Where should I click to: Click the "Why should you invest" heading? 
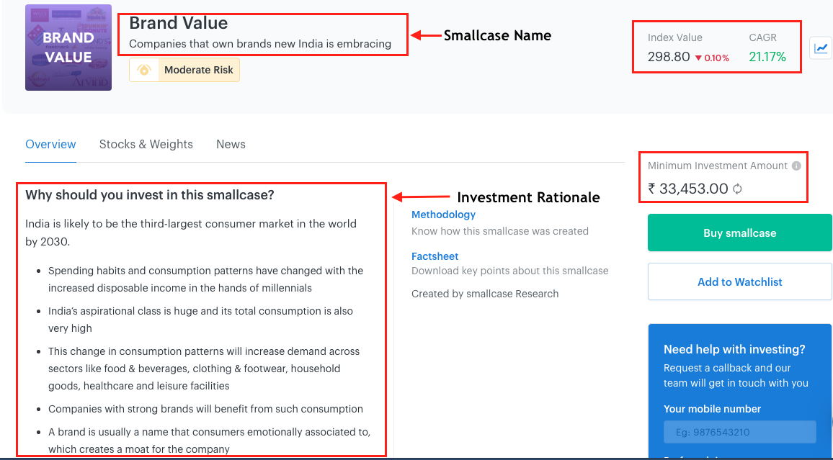coord(150,195)
